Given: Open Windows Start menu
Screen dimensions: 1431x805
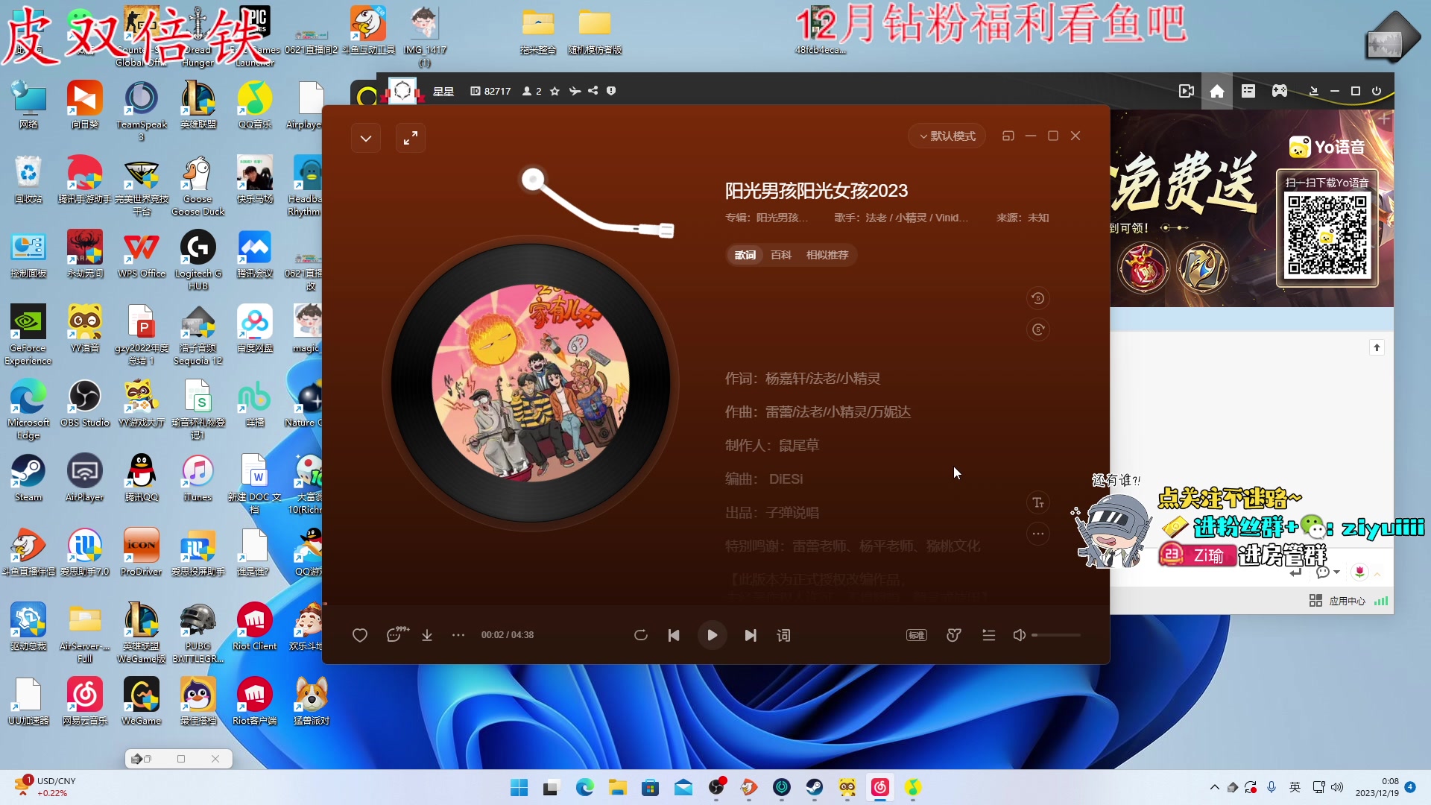Looking at the screenshot, I should coord(519,787).
